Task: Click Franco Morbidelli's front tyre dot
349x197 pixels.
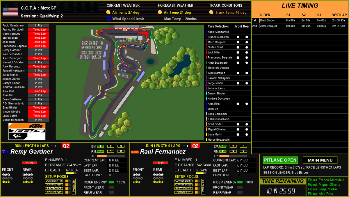Action: (x=238, y=37)
